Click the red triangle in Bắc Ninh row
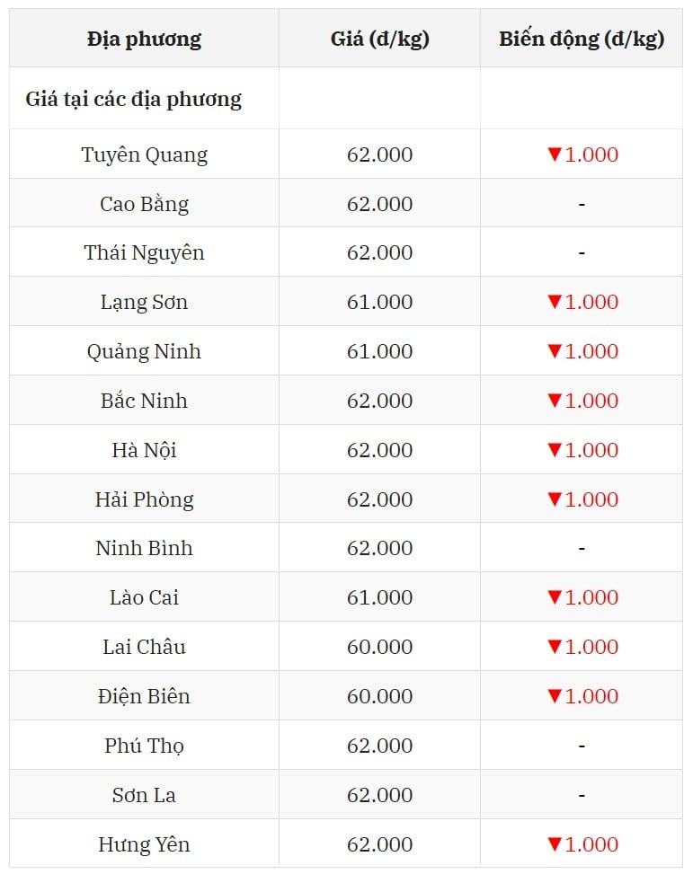The image size is (693, 883). 555,401
